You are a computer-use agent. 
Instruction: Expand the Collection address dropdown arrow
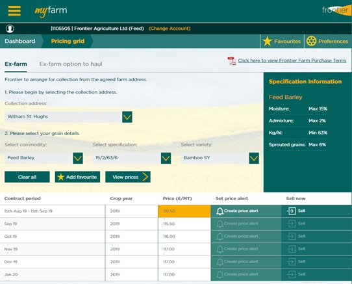(x=127, y=117)
